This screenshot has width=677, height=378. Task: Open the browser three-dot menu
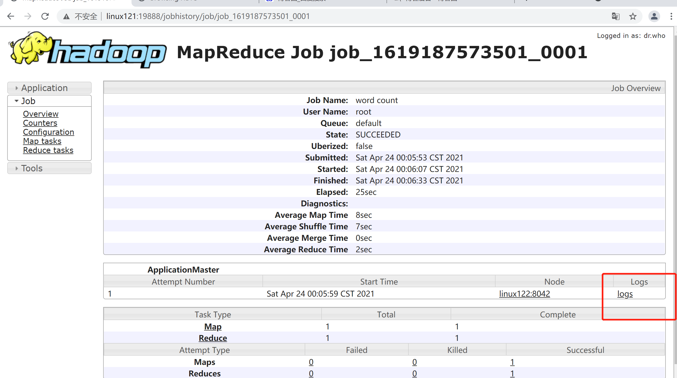[671, 16]
